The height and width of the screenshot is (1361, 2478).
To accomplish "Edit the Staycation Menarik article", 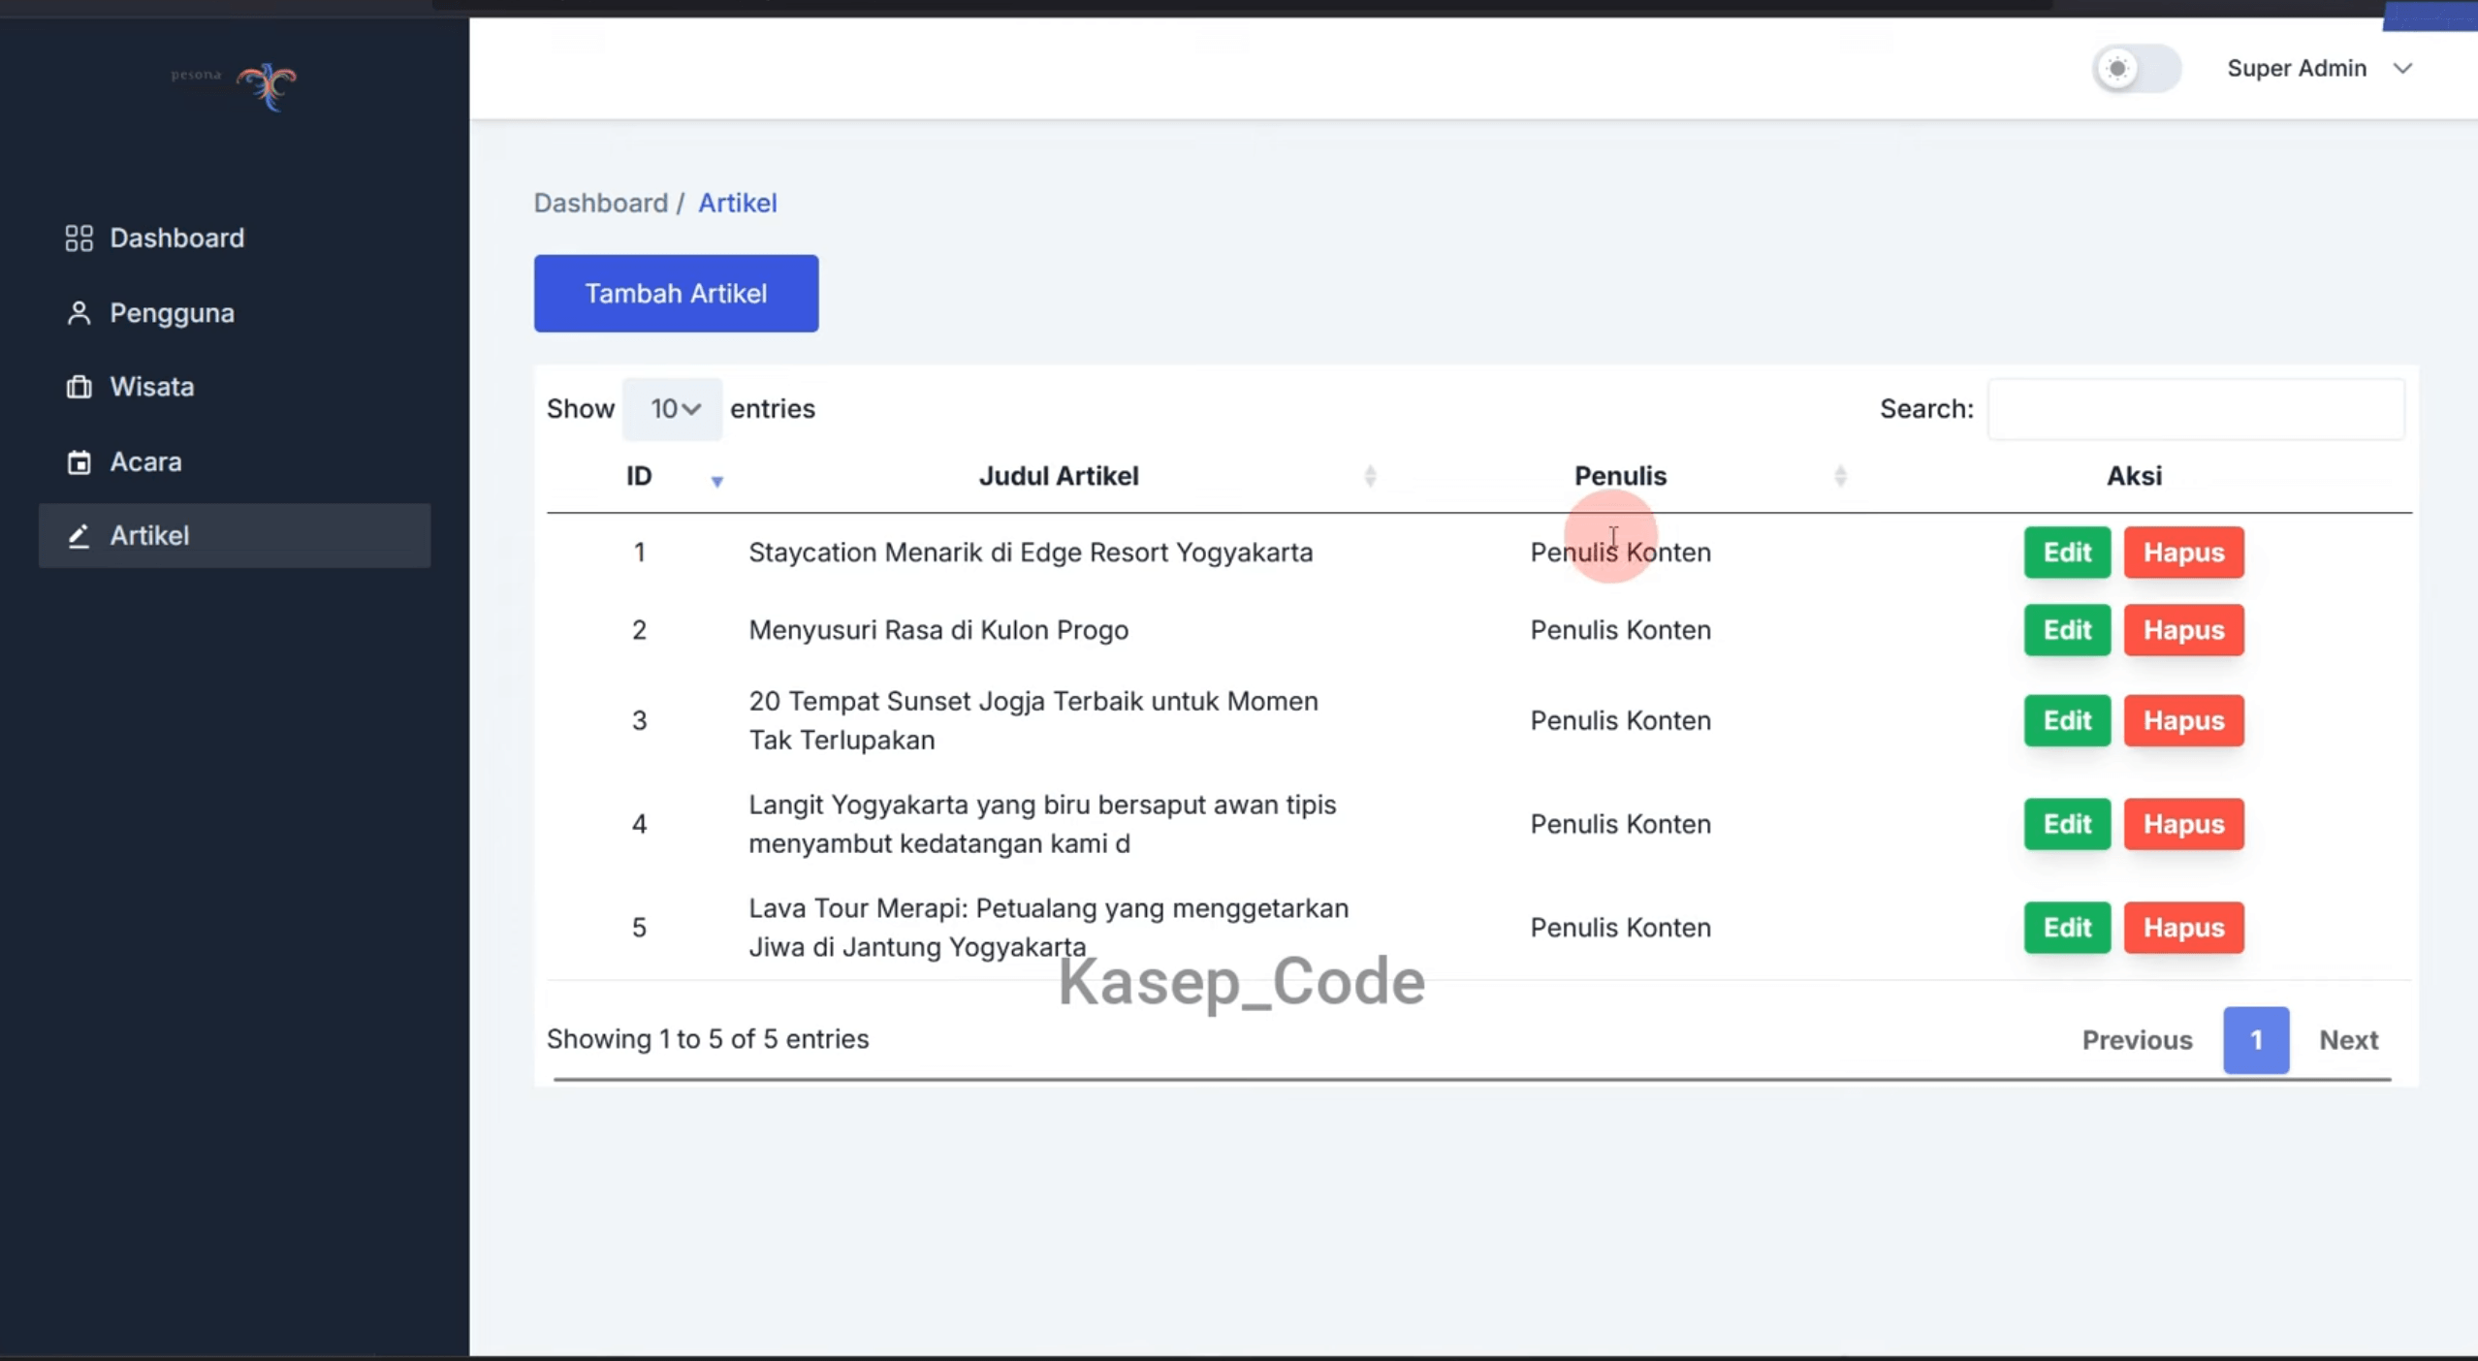I will pos(2067,553).
